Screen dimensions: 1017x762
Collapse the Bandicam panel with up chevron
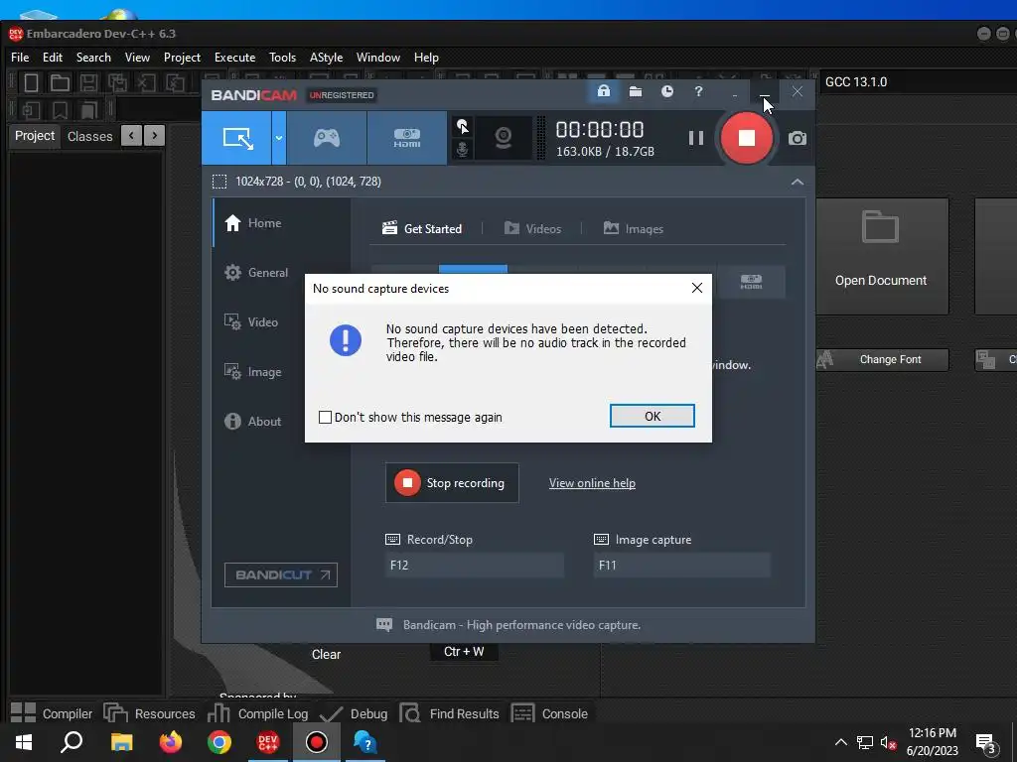pyautogui.click(x=798, y=183)
